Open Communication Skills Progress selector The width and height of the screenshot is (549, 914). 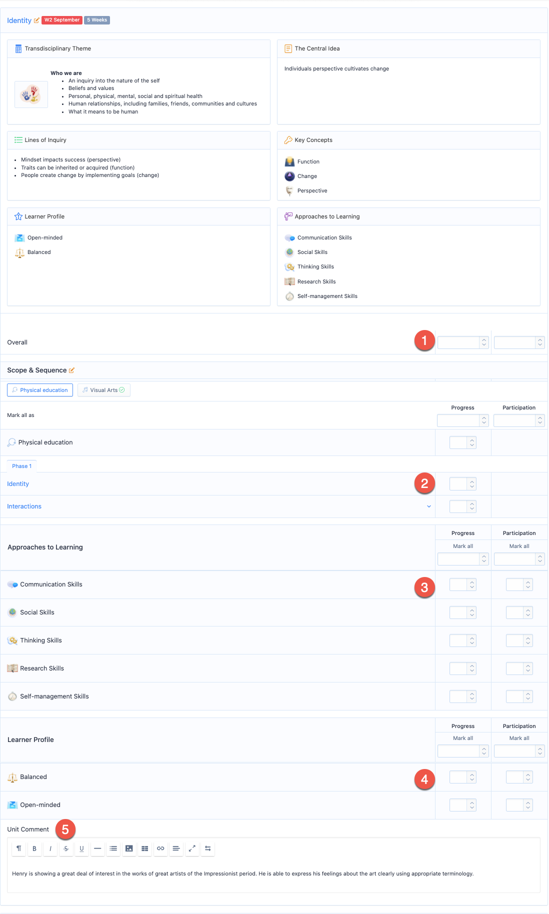click(x=462, y=584)
